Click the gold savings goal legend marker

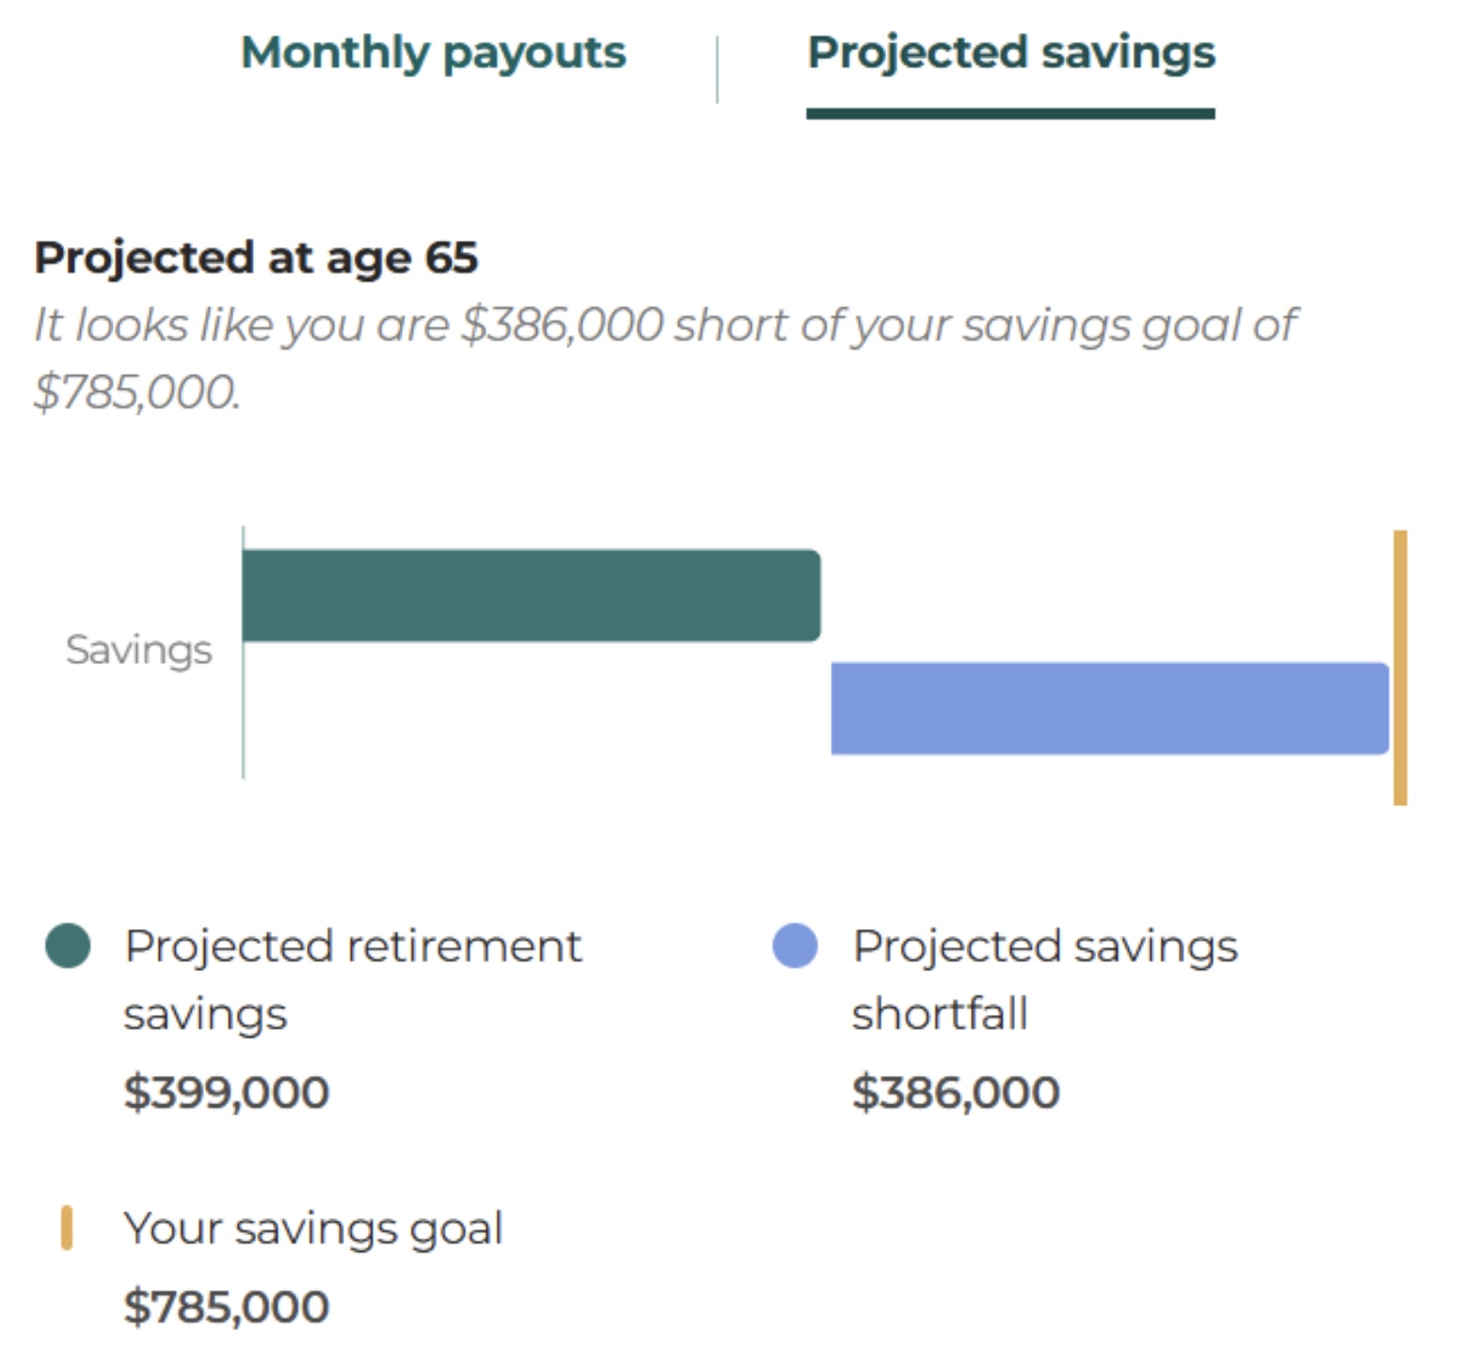click(67, 1227)
